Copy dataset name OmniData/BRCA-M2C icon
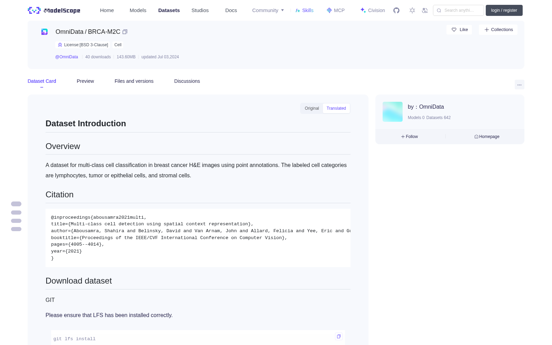The height and width of the screenshot is (345, 552). (x=125, y=32)
